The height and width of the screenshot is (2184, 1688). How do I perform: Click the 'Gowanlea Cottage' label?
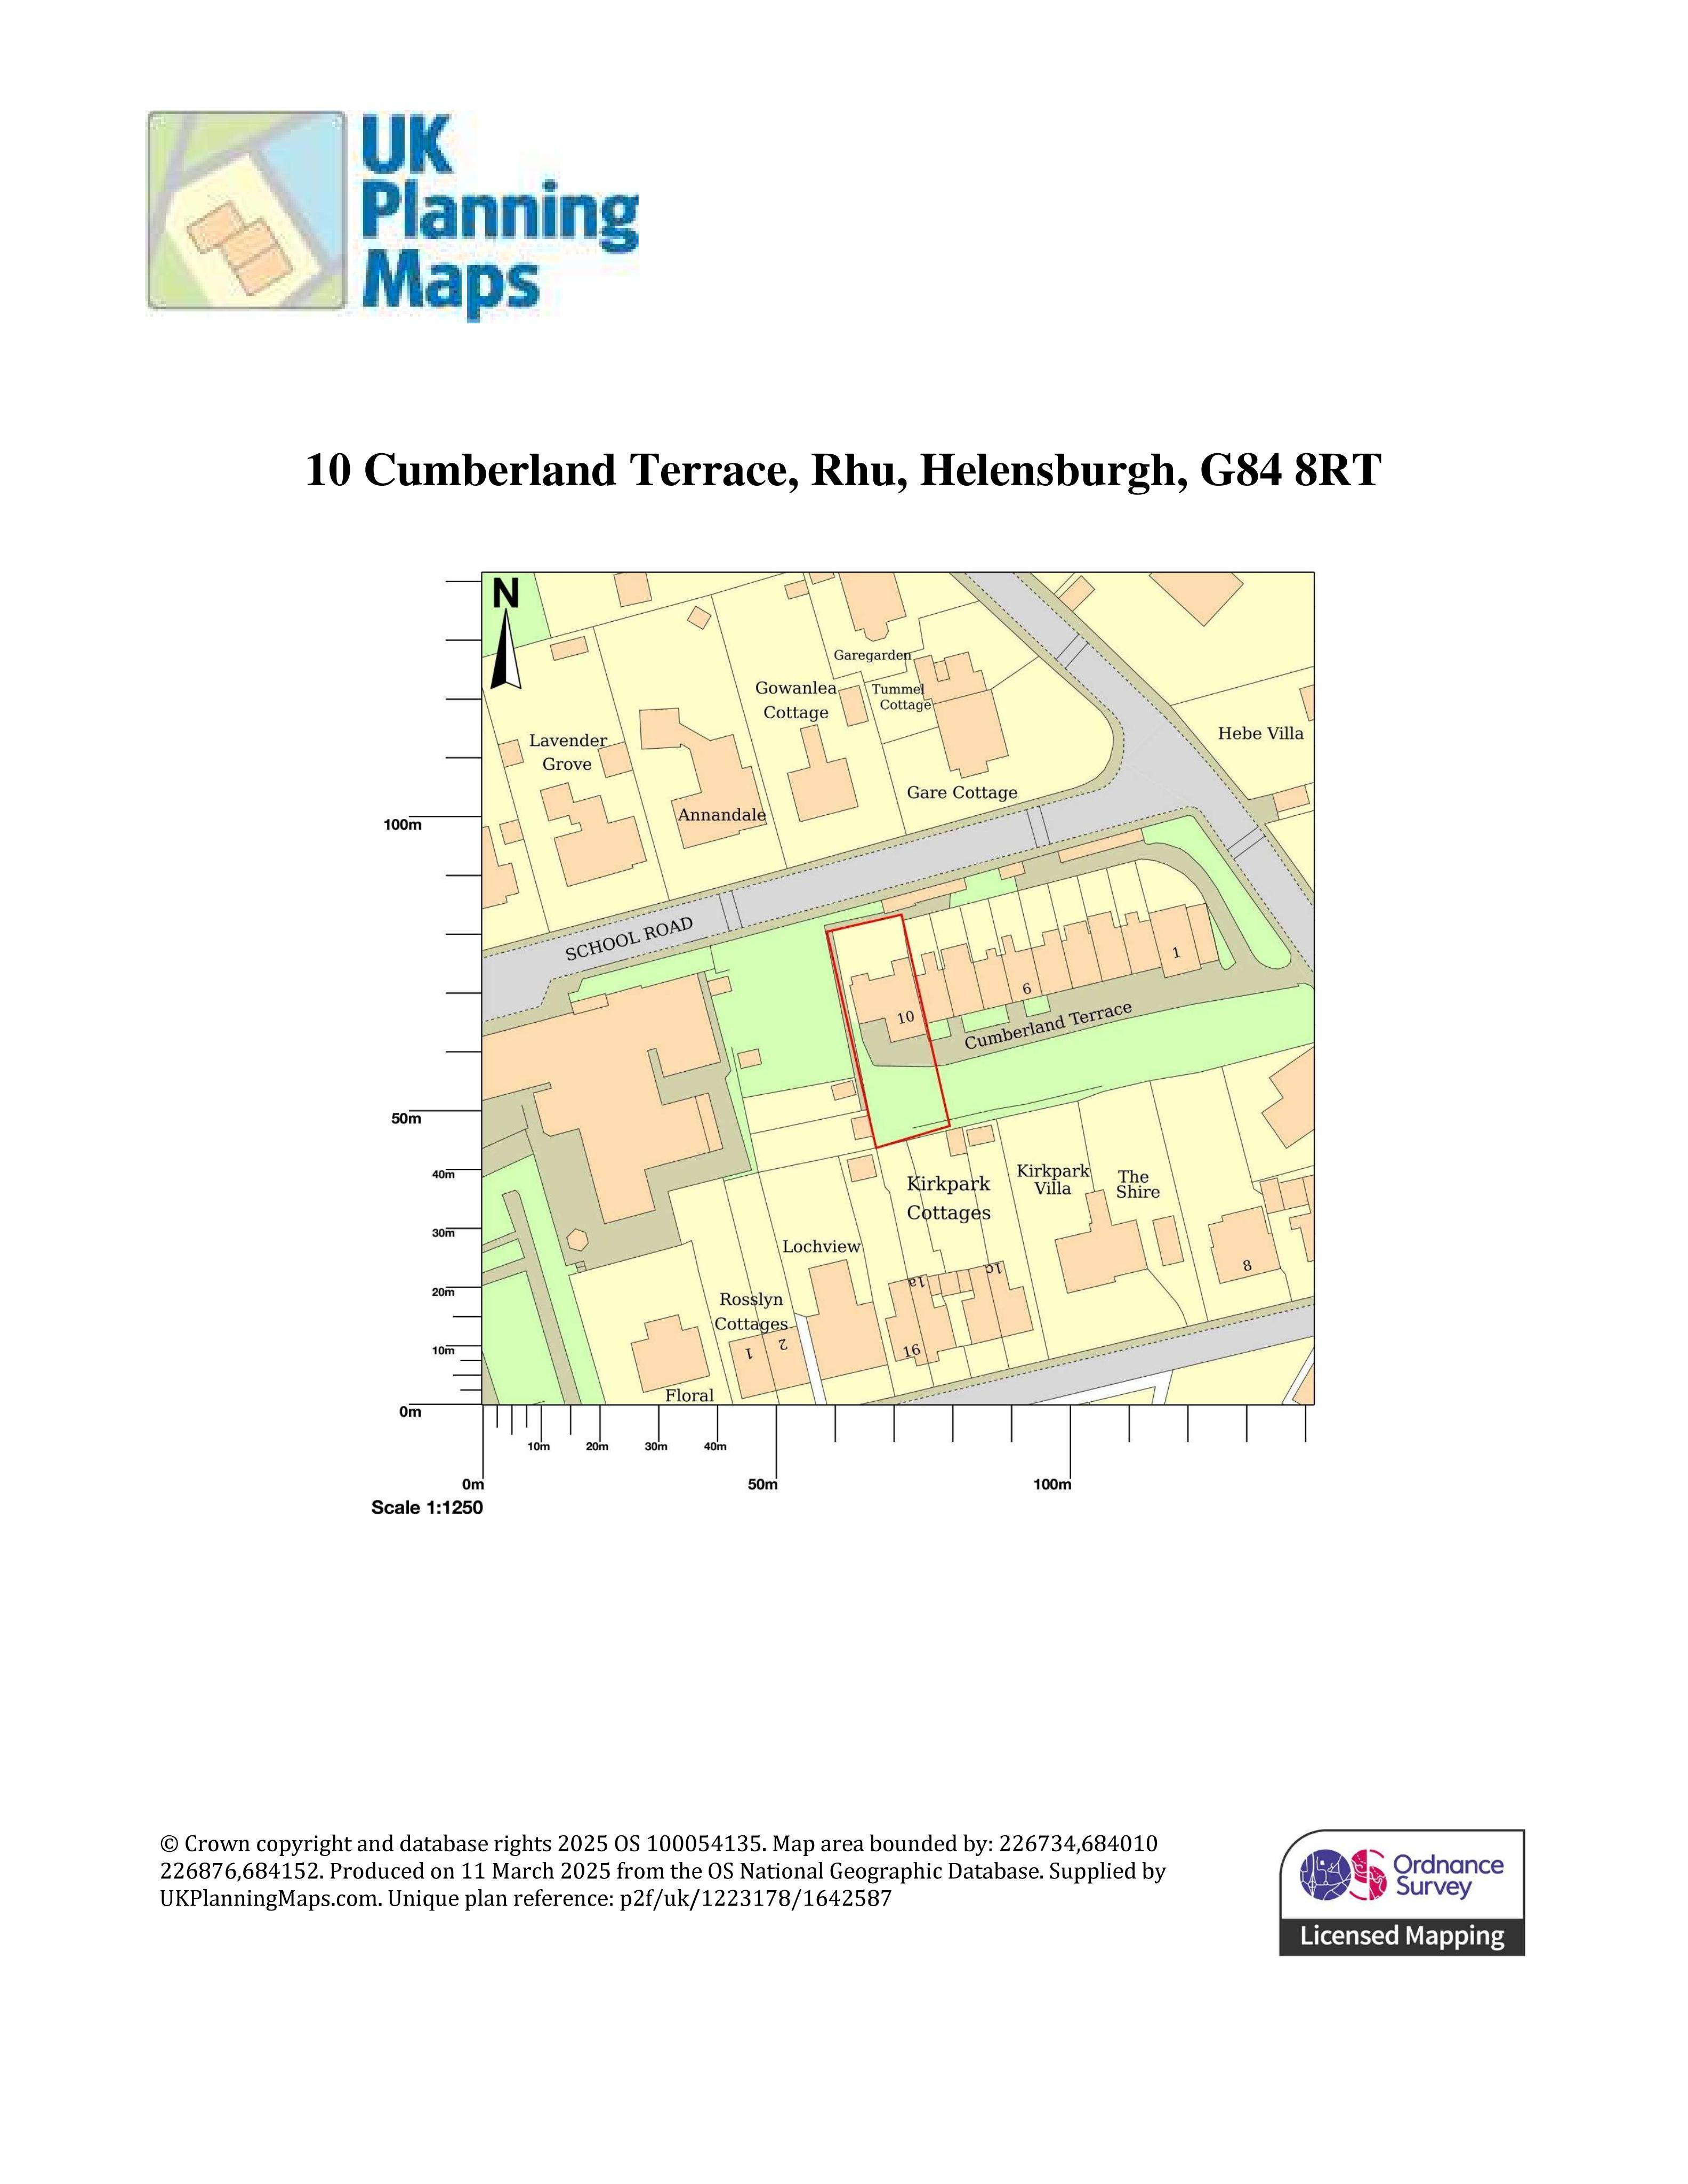[x=796, y=700]
